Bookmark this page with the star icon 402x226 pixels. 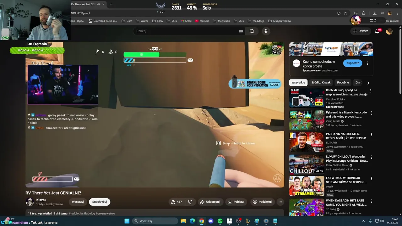pyautogui.click(x=345, y=13)
